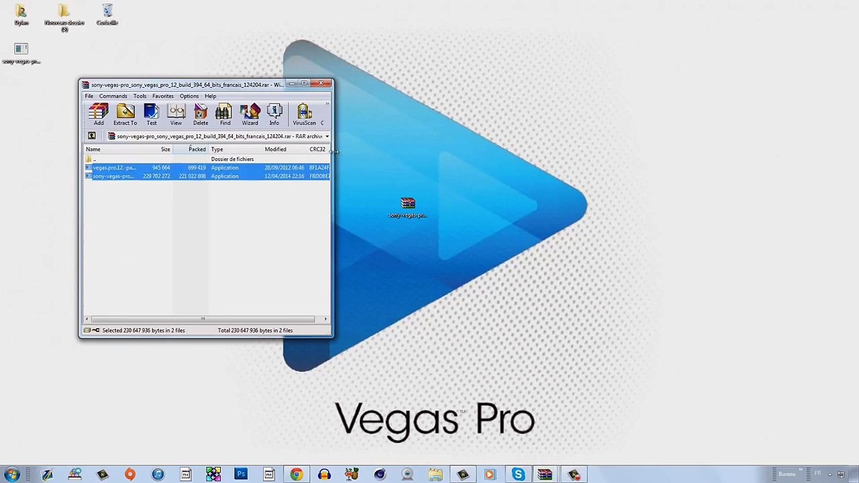Open the Windows Start button
The width and height of the screenshot is (859, 483).
point(11,474)
